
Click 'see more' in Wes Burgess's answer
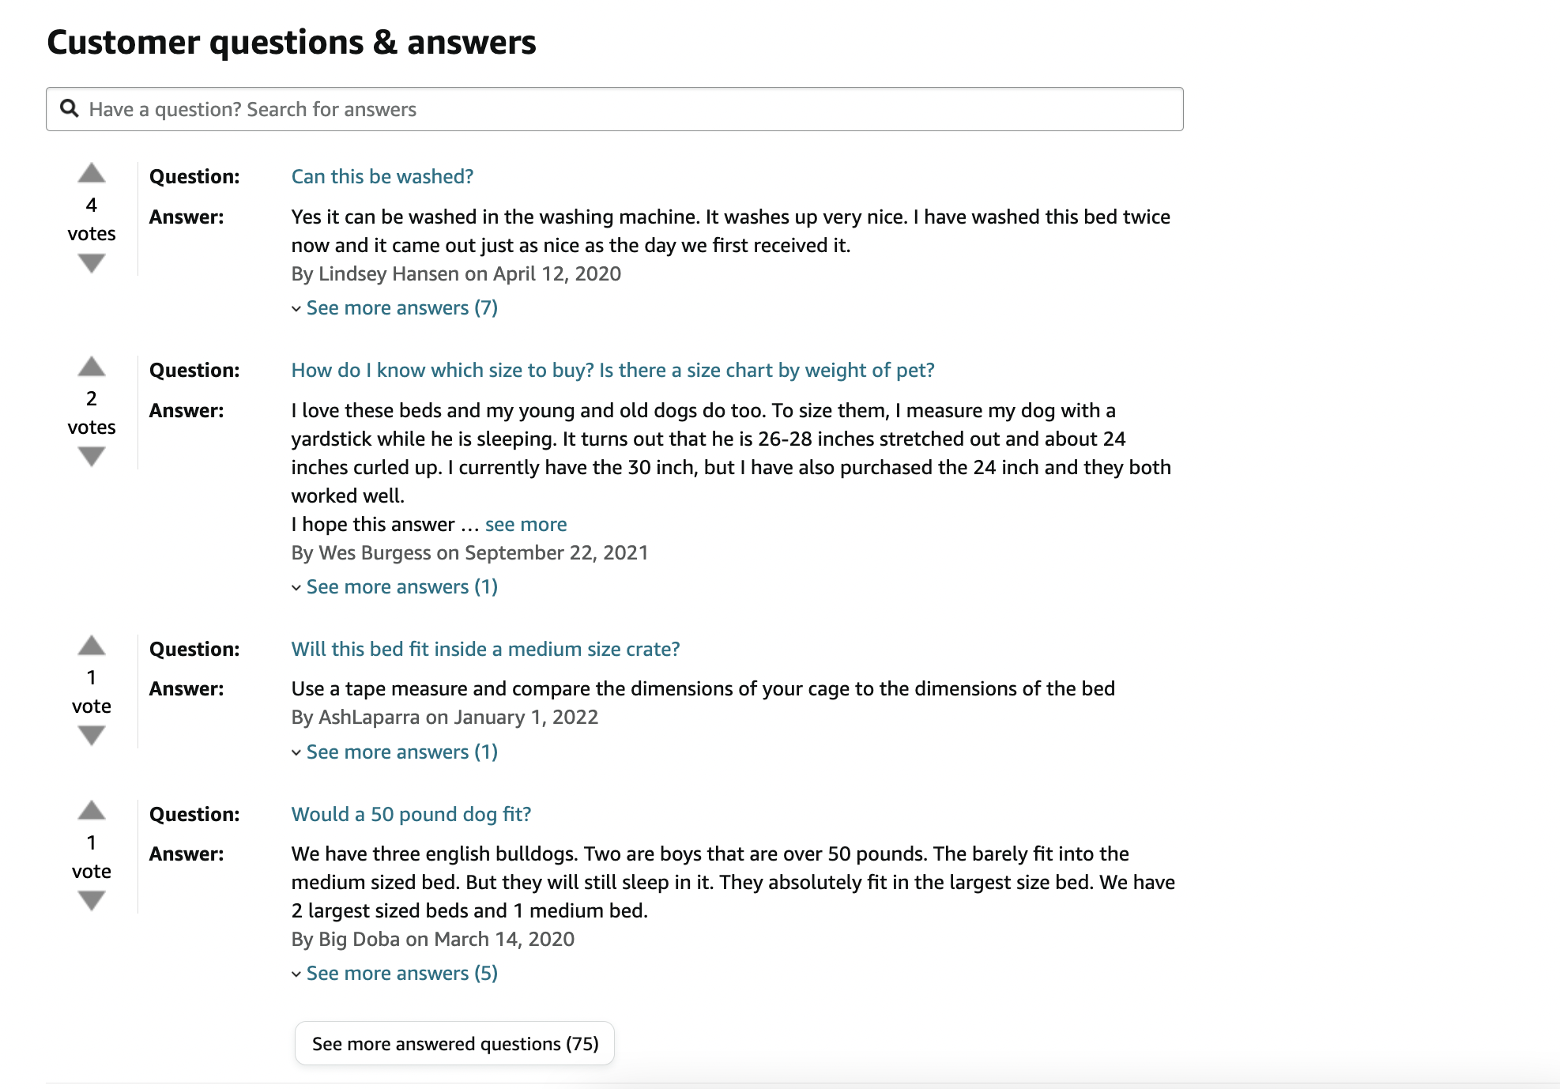(x=526, y=524)
